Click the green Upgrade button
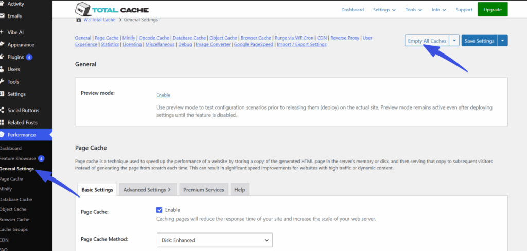This screenshot has height=251, width=527. 493,10
